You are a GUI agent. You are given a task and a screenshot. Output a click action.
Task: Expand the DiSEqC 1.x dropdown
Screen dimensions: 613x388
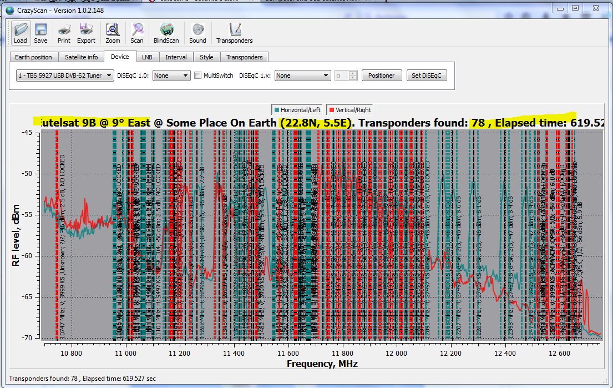302,75
